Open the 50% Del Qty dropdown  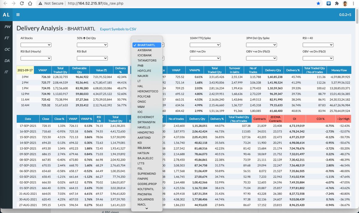click(92, 45)
